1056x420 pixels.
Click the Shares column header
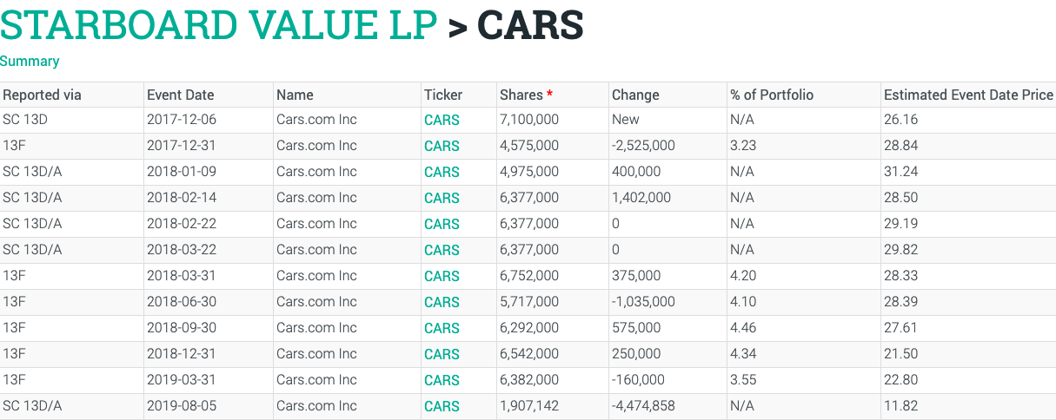[521, 95]
